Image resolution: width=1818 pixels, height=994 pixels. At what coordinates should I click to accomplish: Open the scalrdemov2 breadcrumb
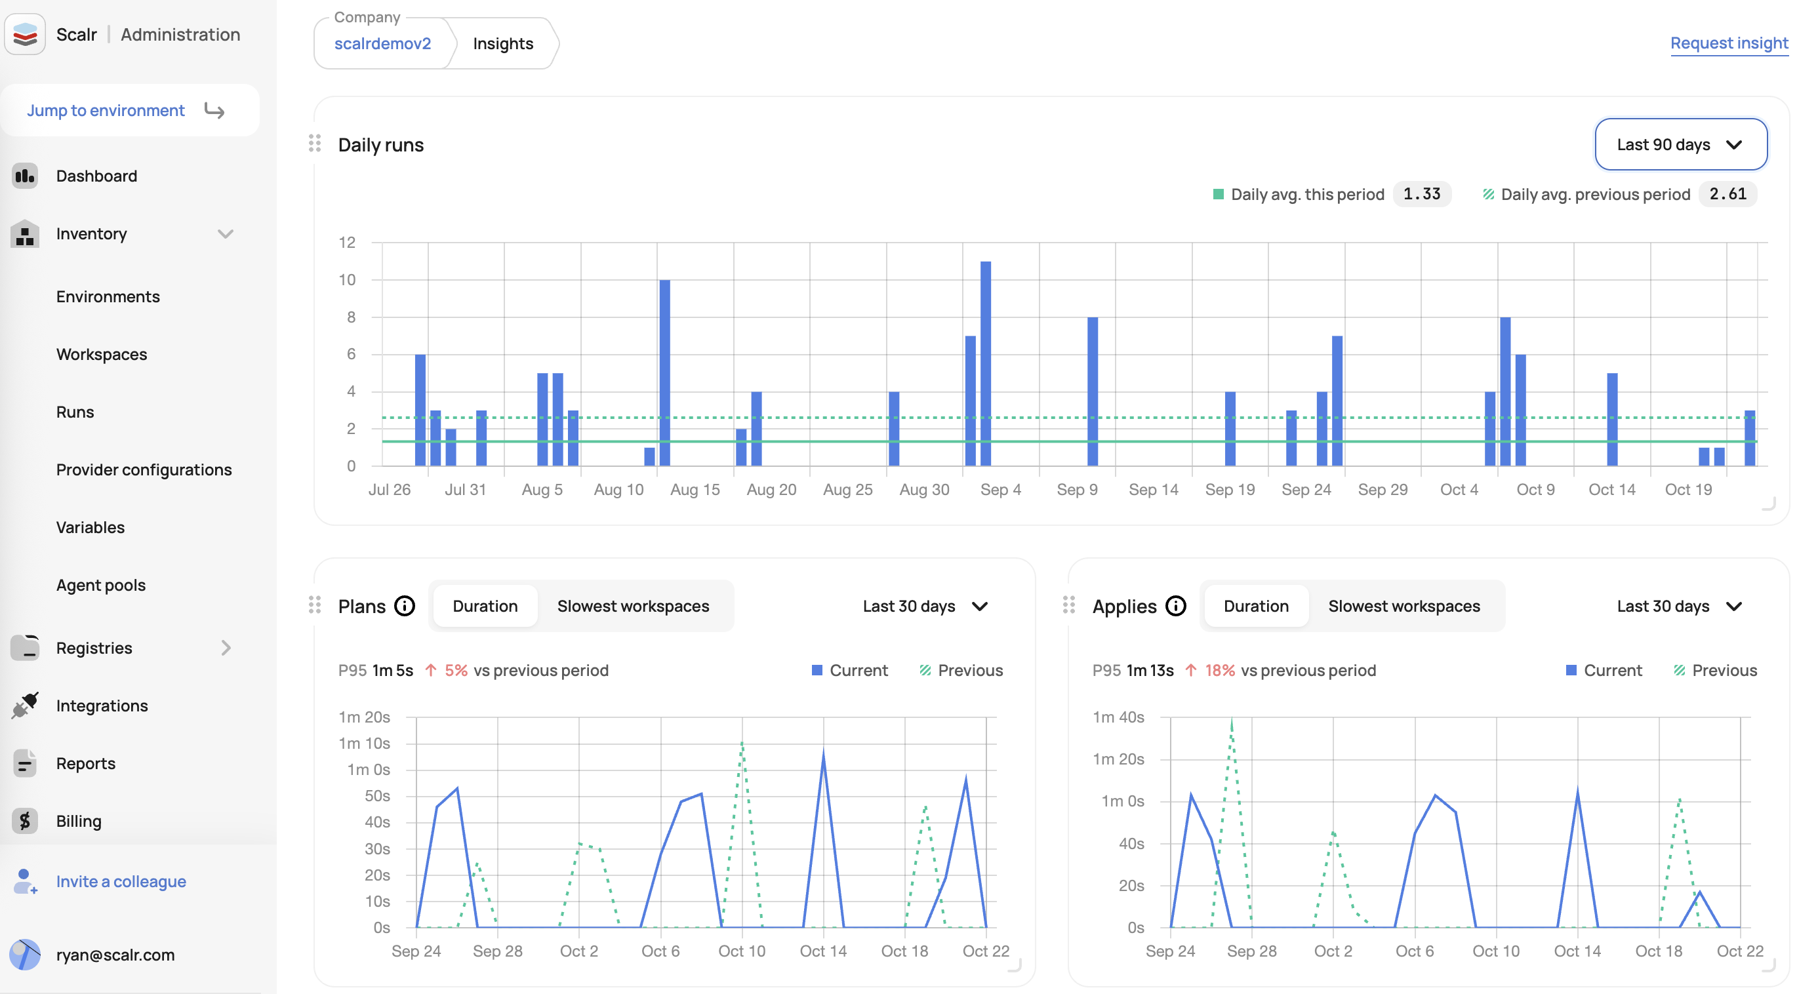pyautogui.click(x=382, y=43)
